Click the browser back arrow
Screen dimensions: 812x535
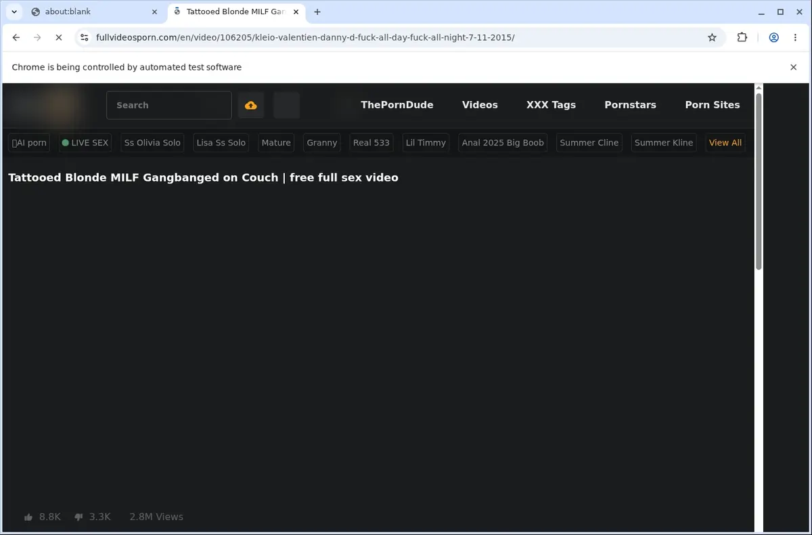[16, 37]
